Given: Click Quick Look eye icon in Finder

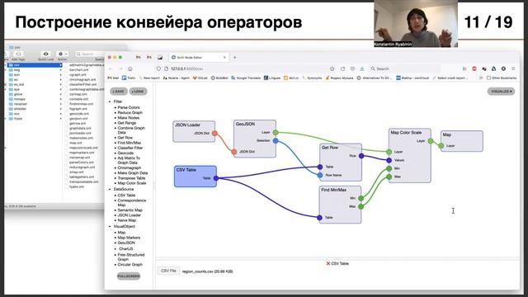Looking at the screenshot, I should [x=46, y=54].
